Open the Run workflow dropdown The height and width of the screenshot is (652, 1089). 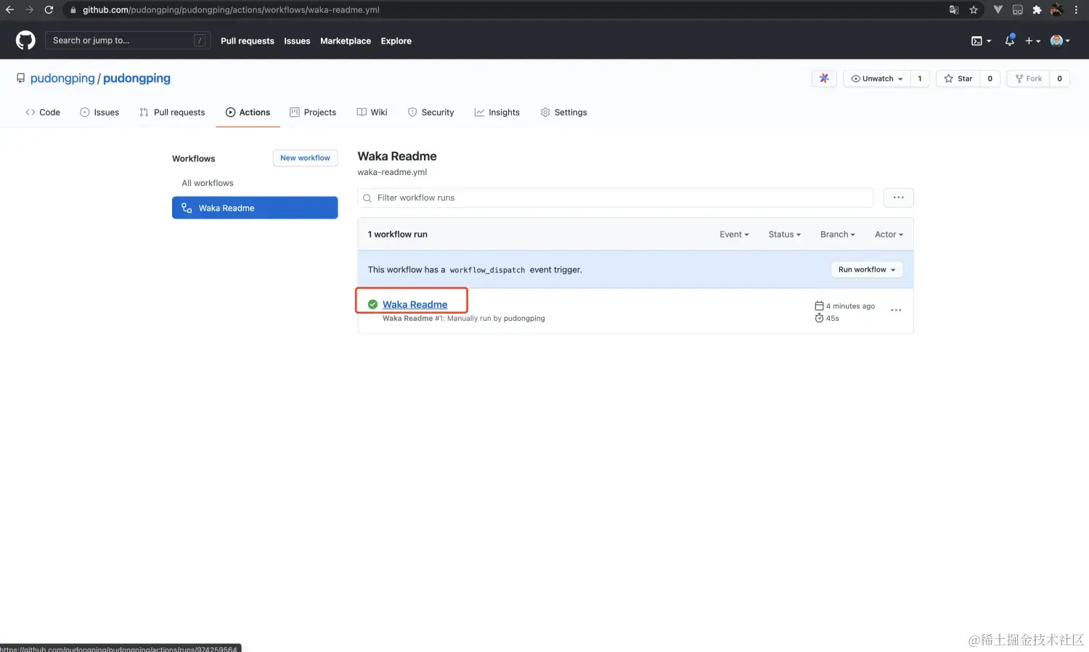[867, 269]
